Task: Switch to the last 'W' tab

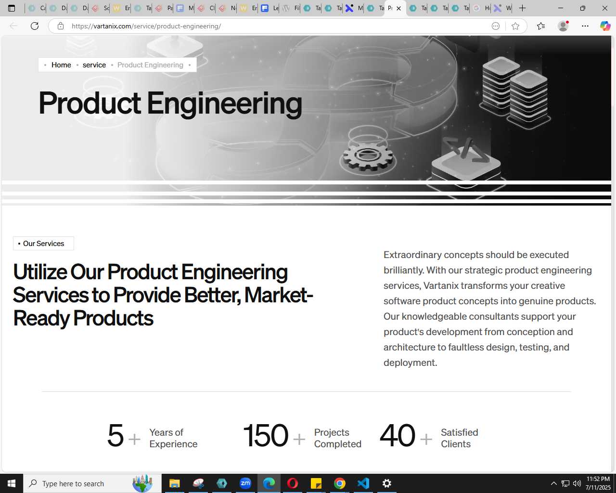Action: (x=502, y=8)
